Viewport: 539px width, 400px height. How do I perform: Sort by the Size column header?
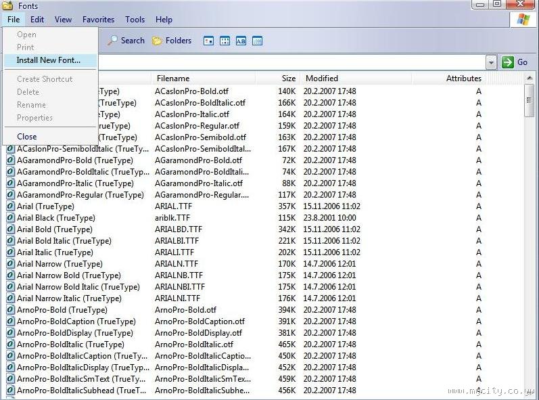click(278, 79)
